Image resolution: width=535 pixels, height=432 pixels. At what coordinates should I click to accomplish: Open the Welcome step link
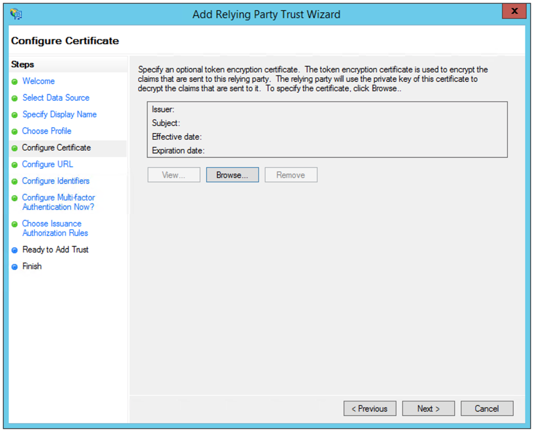pos(39,81)
